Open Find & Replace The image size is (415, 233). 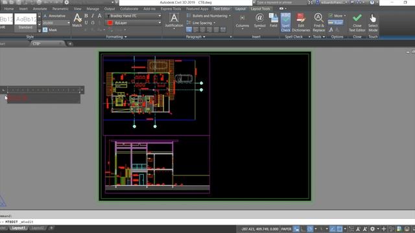pyautogui.click(x=318, y=23)
